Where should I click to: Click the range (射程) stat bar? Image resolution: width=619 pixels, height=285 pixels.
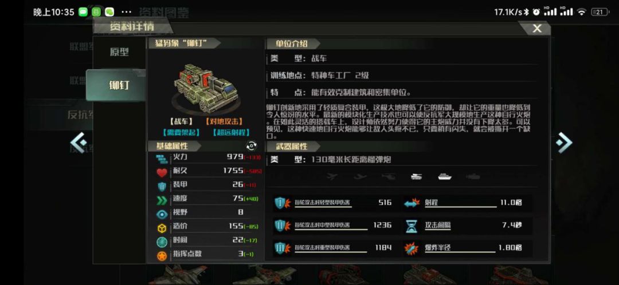tap(468, 203)
